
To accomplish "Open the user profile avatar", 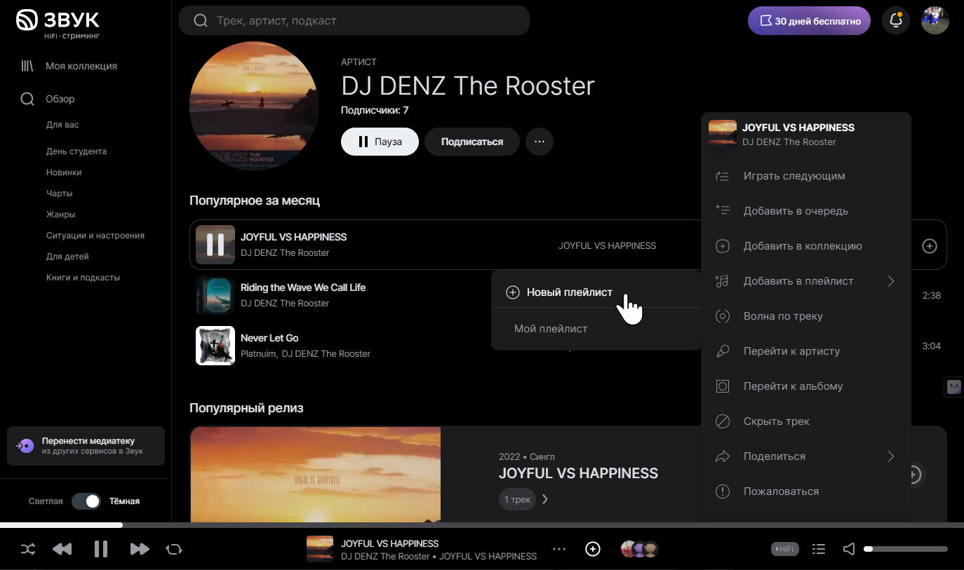I will point(935,21).
